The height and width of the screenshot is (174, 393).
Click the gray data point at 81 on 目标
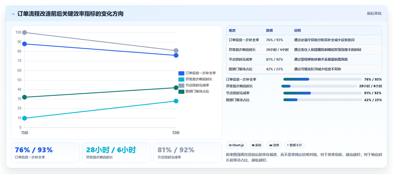pos(176,51)
